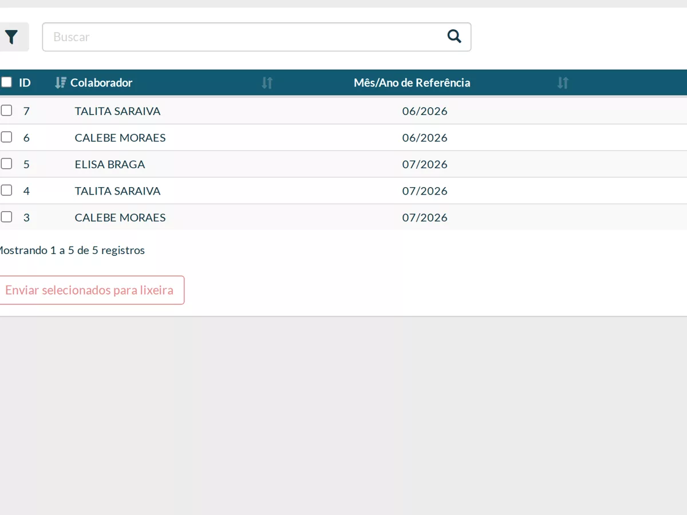687x515 pixels.
Task: Check the row with ID 7
Action: (x=6, y=110)
